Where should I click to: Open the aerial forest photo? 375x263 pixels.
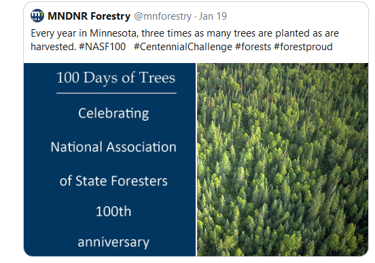click(283, 159)
